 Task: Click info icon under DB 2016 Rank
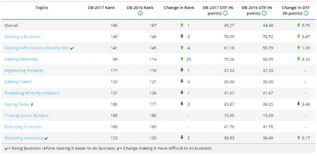[140, 13]
